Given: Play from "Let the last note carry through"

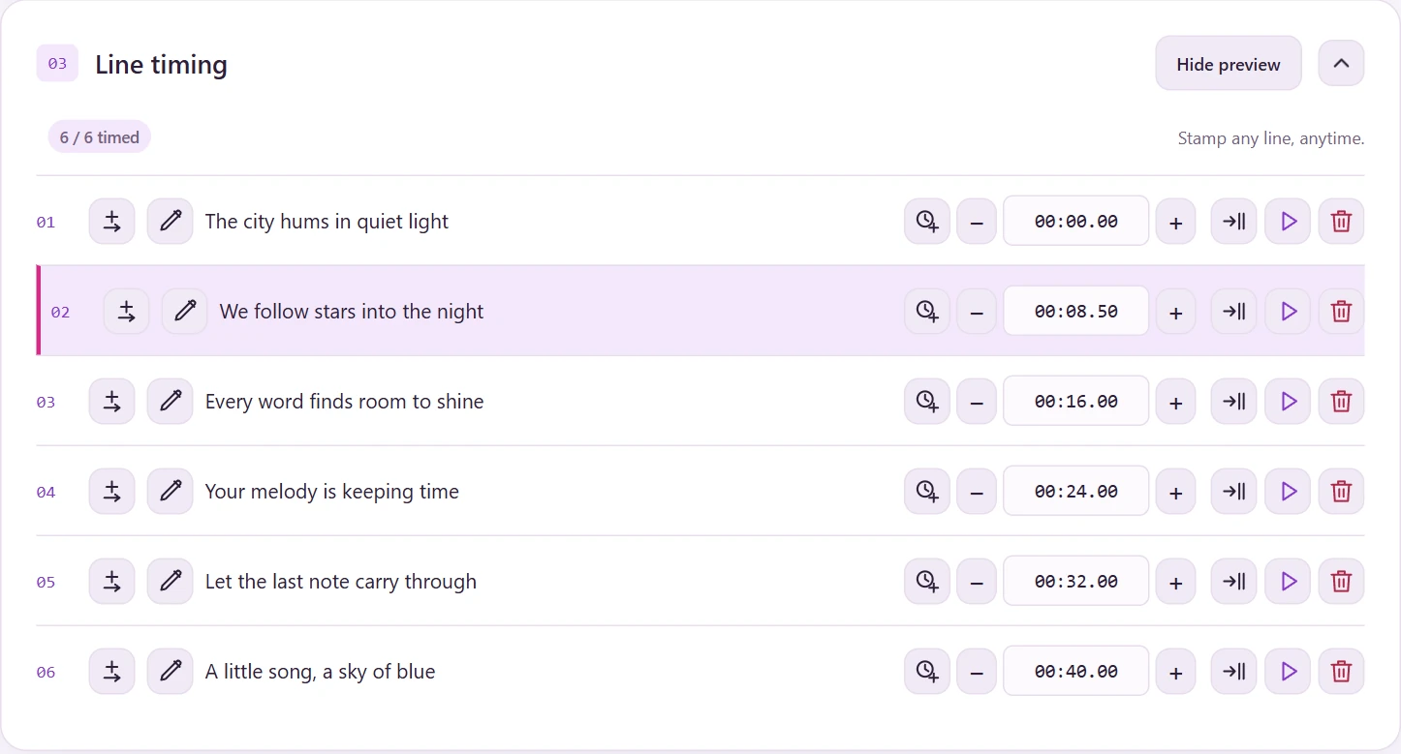Looking at the screenshot, I should 1288,582.
